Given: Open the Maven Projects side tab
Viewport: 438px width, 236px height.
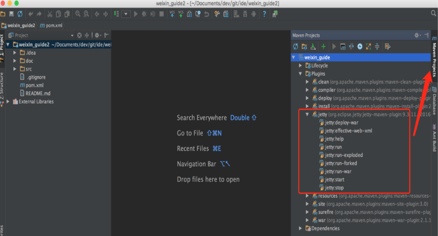Looking at the screenshot, I should point(434,58).
